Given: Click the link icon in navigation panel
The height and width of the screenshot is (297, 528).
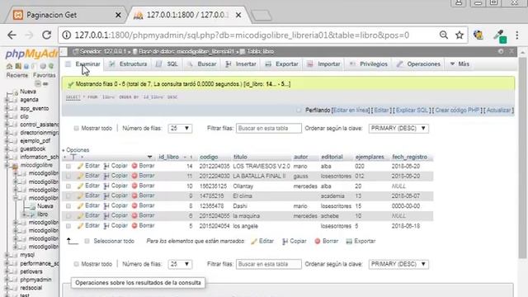Looking at the screenshot, I should [x=45, y=83].
